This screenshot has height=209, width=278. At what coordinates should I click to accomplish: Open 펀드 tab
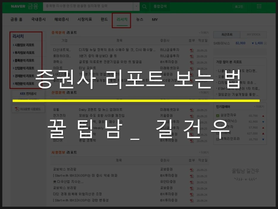click(104, 20)
